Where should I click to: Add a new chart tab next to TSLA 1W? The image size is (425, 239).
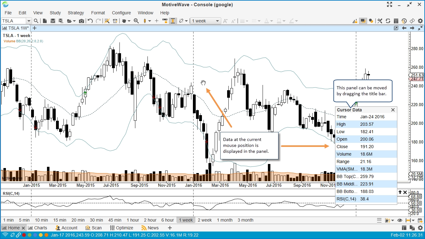coord(35,28)
